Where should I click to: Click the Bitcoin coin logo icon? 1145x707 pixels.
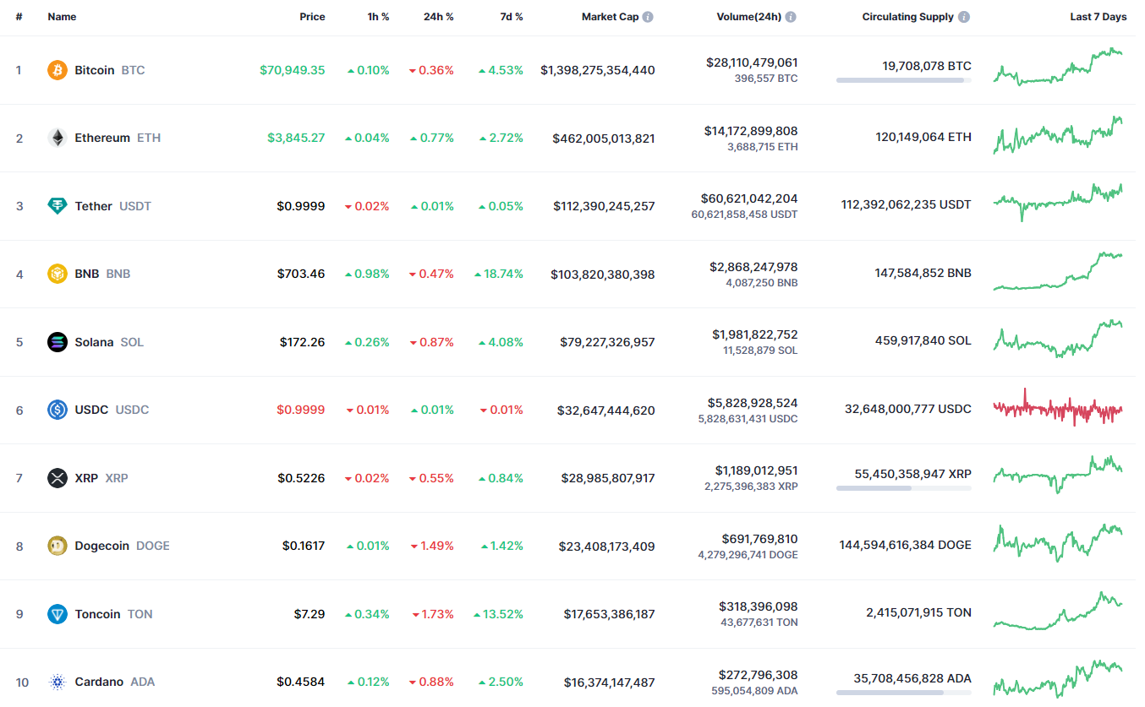58,70
